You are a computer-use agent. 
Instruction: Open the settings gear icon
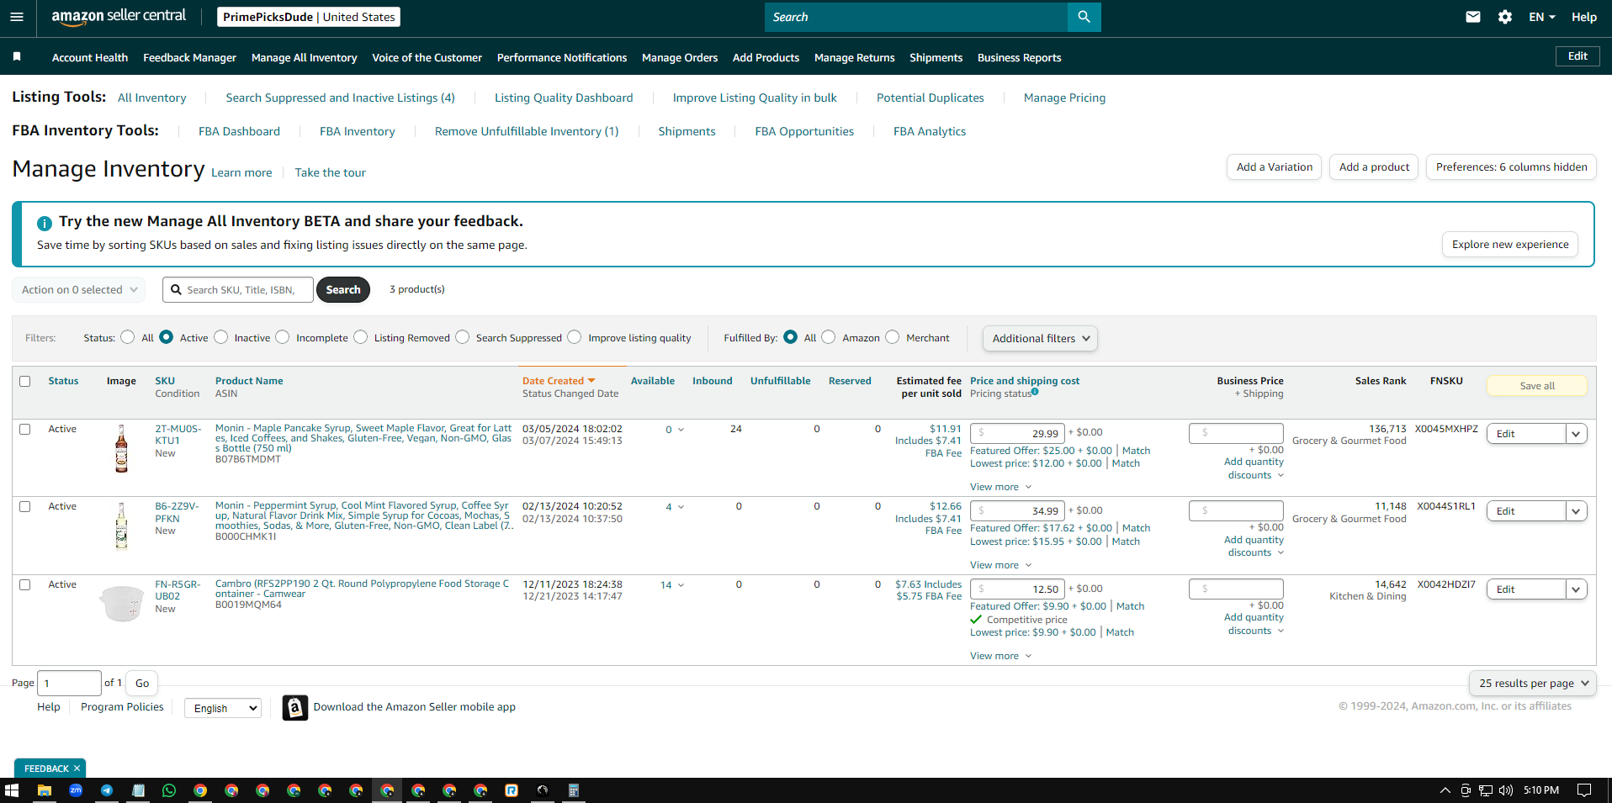[1505, 17]
